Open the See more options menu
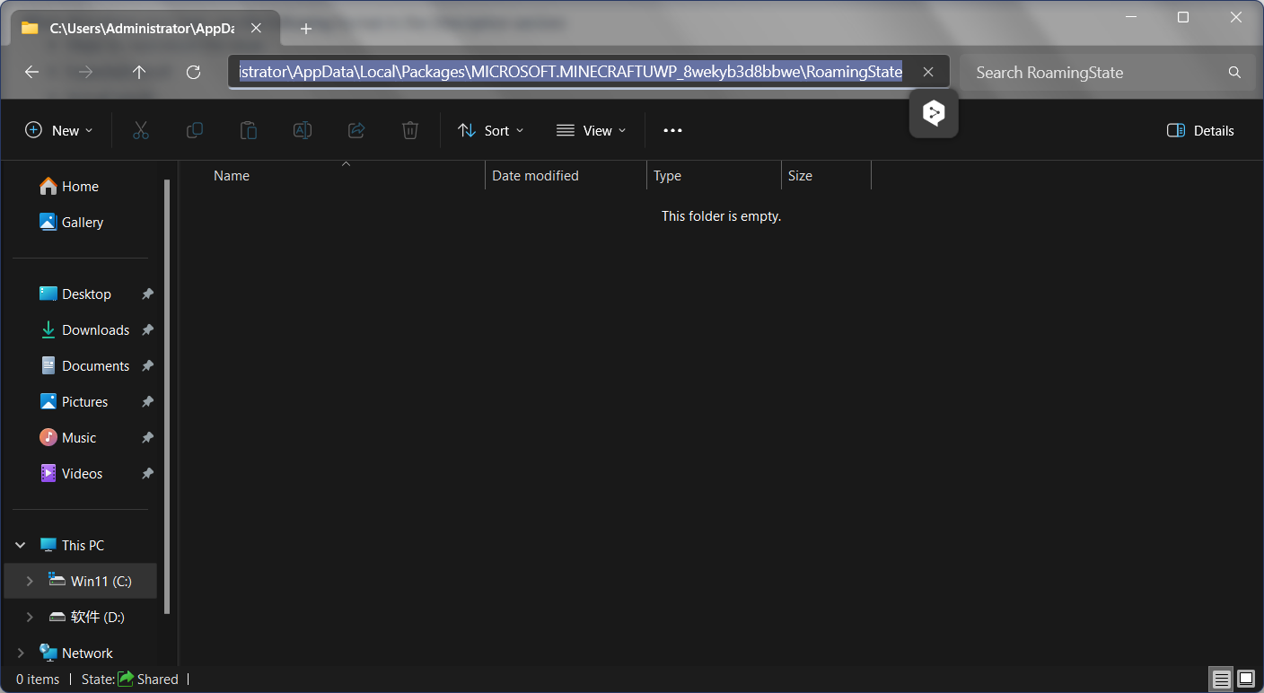This screenshot has height=693, width=1264. coord(672,130)
